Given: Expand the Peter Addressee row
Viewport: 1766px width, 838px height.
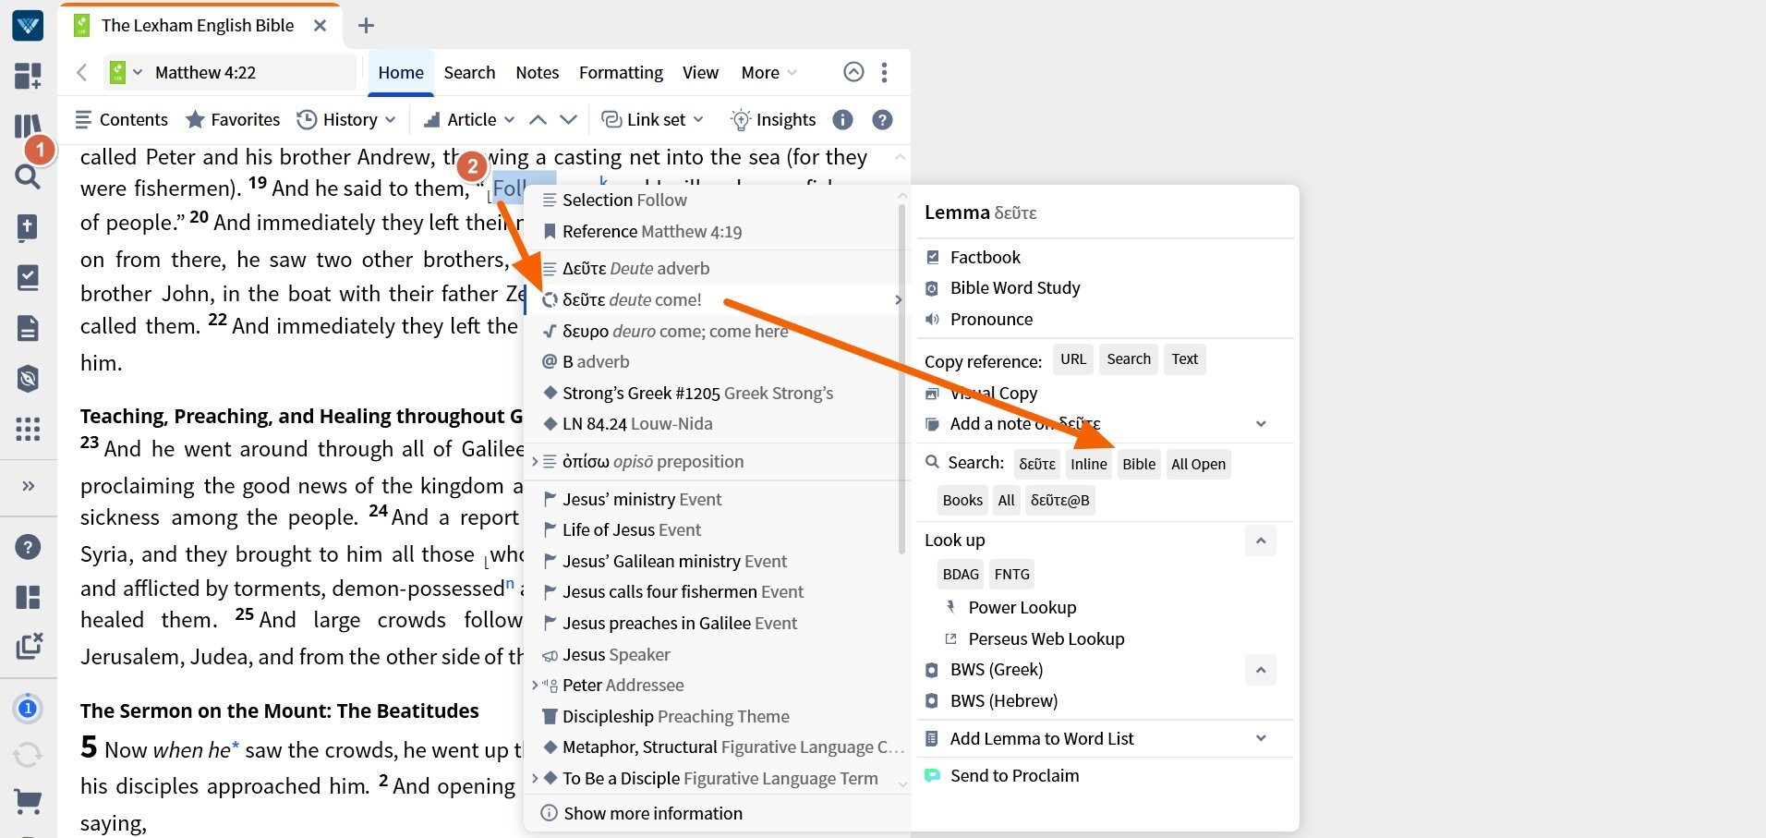Looking at the screenshot, I should point(535,685).
